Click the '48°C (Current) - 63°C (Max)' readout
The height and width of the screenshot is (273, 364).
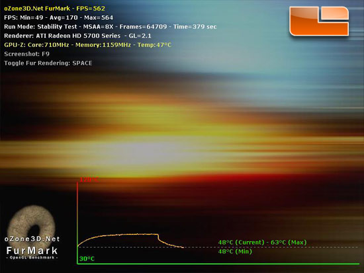pos(262,243)
